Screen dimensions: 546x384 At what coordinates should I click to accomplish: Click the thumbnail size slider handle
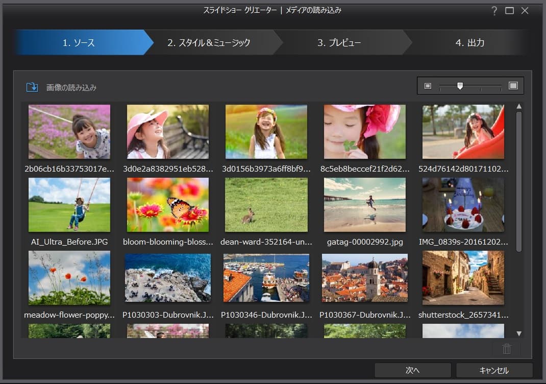460,86
